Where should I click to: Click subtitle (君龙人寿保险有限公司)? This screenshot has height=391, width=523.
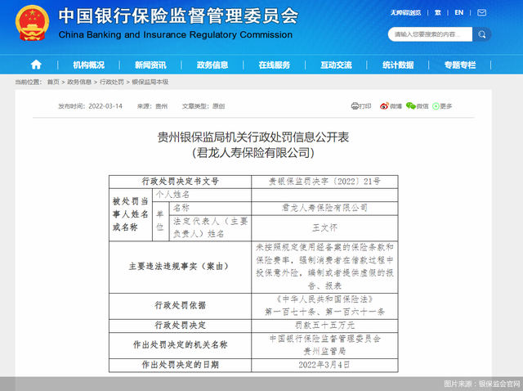(x=253, y=153)
